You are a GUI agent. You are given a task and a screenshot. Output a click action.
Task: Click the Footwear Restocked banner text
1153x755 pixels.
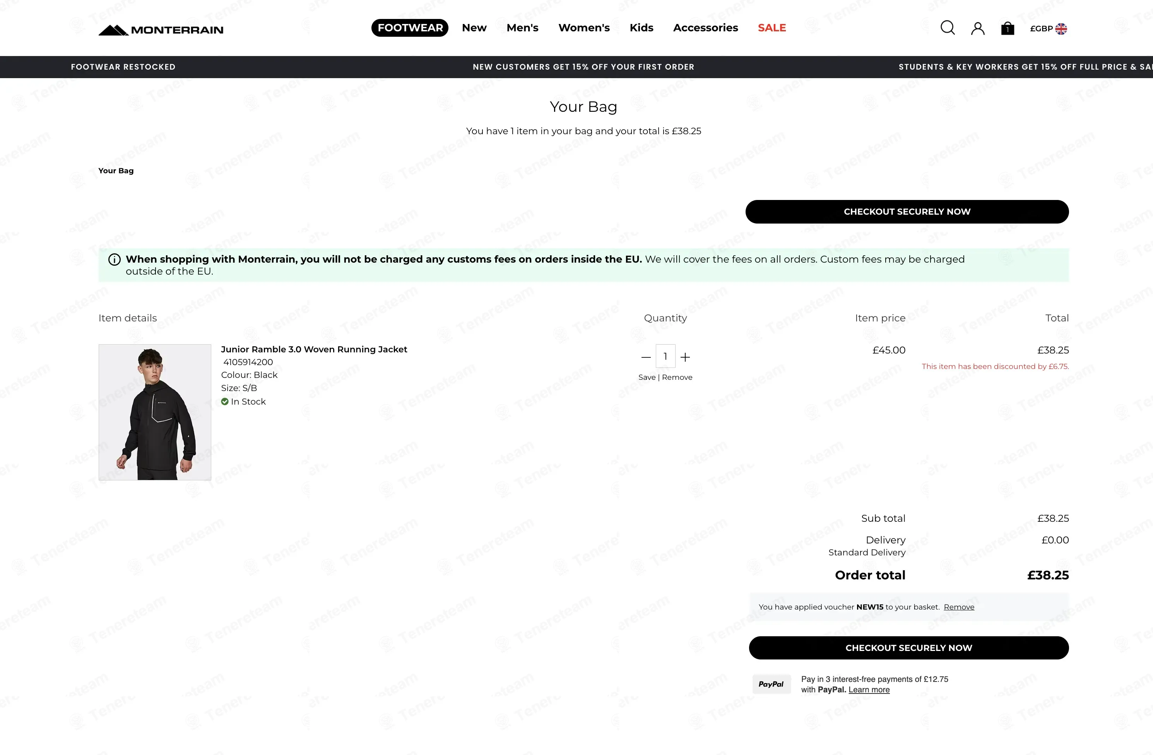click(x=123, y=67)
